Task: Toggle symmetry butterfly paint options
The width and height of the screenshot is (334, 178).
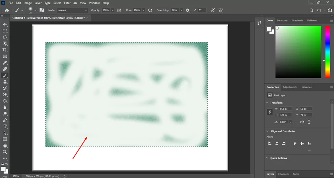Action: [x=221, y=10]
